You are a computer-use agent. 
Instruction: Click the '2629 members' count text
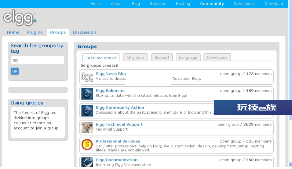[x=257, y=125]
